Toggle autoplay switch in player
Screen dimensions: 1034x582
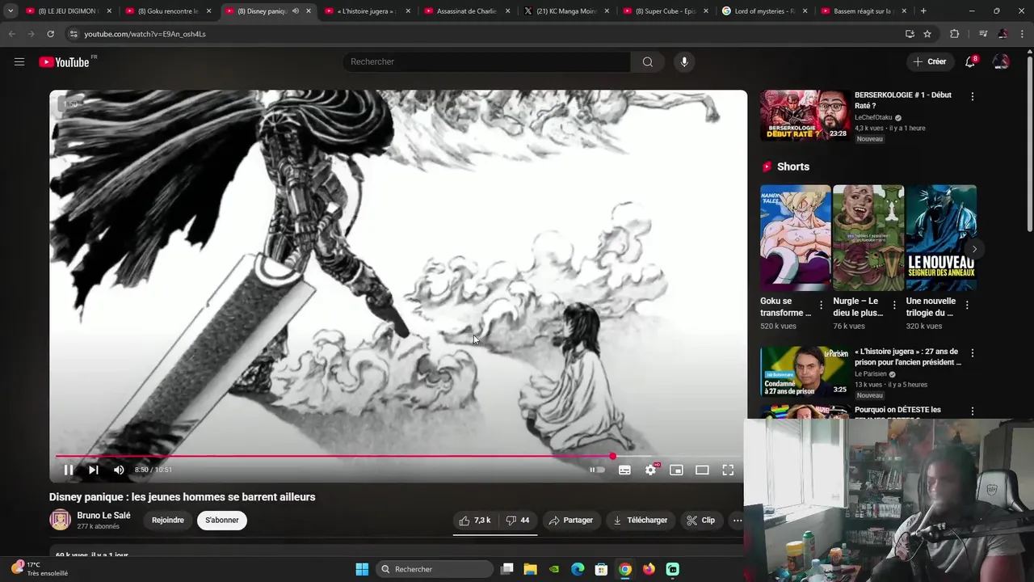pos(597,470)
